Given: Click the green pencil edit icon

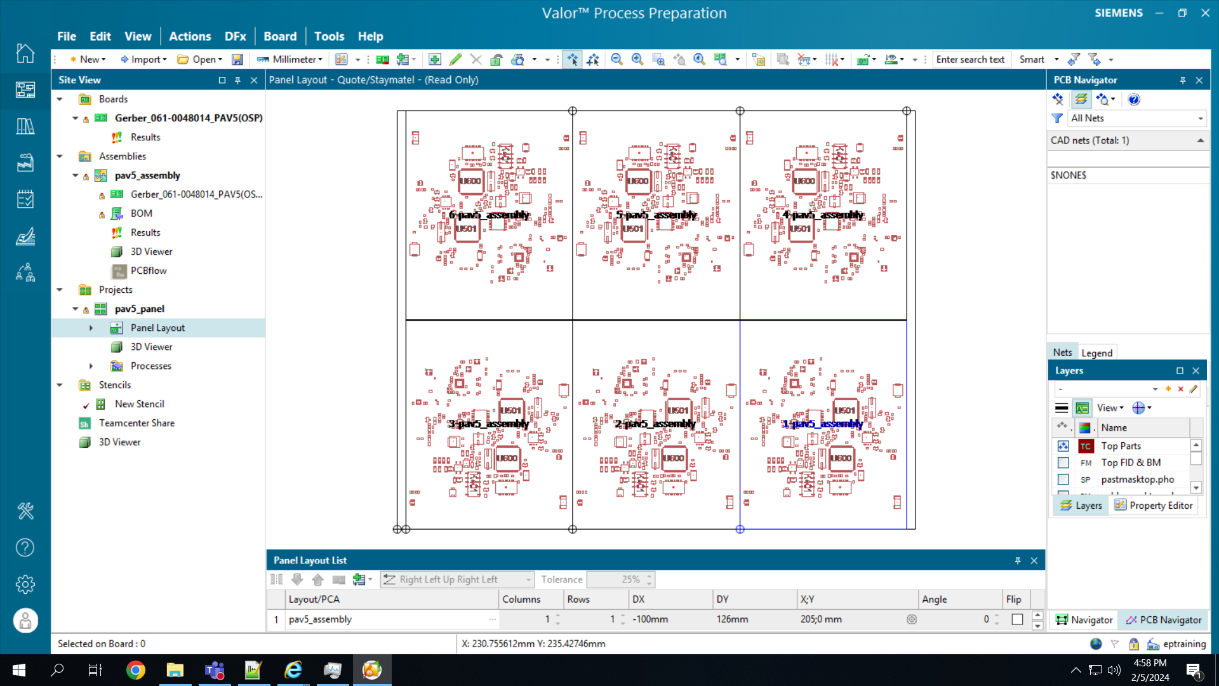Looking at the screenshot, I should pyautogui.click(x=455, y=60).
